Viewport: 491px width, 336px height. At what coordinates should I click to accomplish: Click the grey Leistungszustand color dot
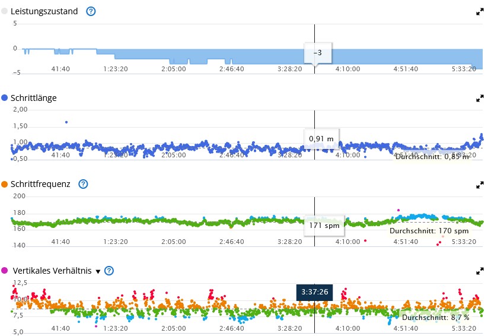tap(5, 11)
